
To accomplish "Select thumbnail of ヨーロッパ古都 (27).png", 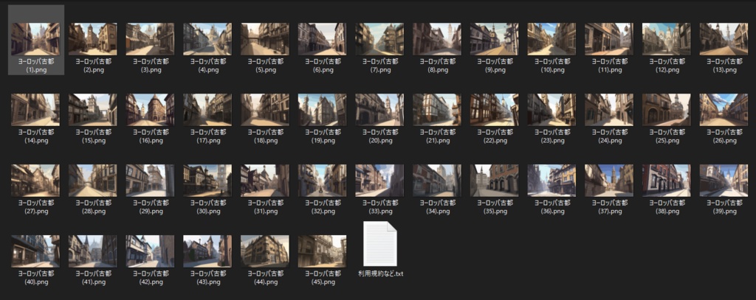I will (35, 181).
